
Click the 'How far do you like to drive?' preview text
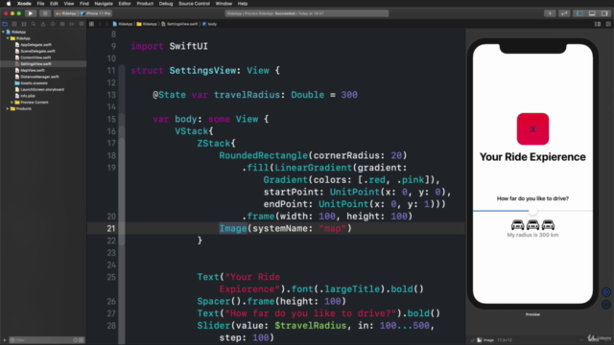(532, 198)
